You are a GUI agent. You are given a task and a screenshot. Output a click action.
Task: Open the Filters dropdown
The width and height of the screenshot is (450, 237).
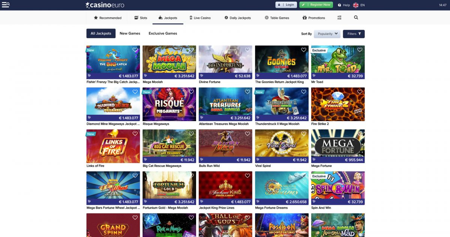[354, 34]
